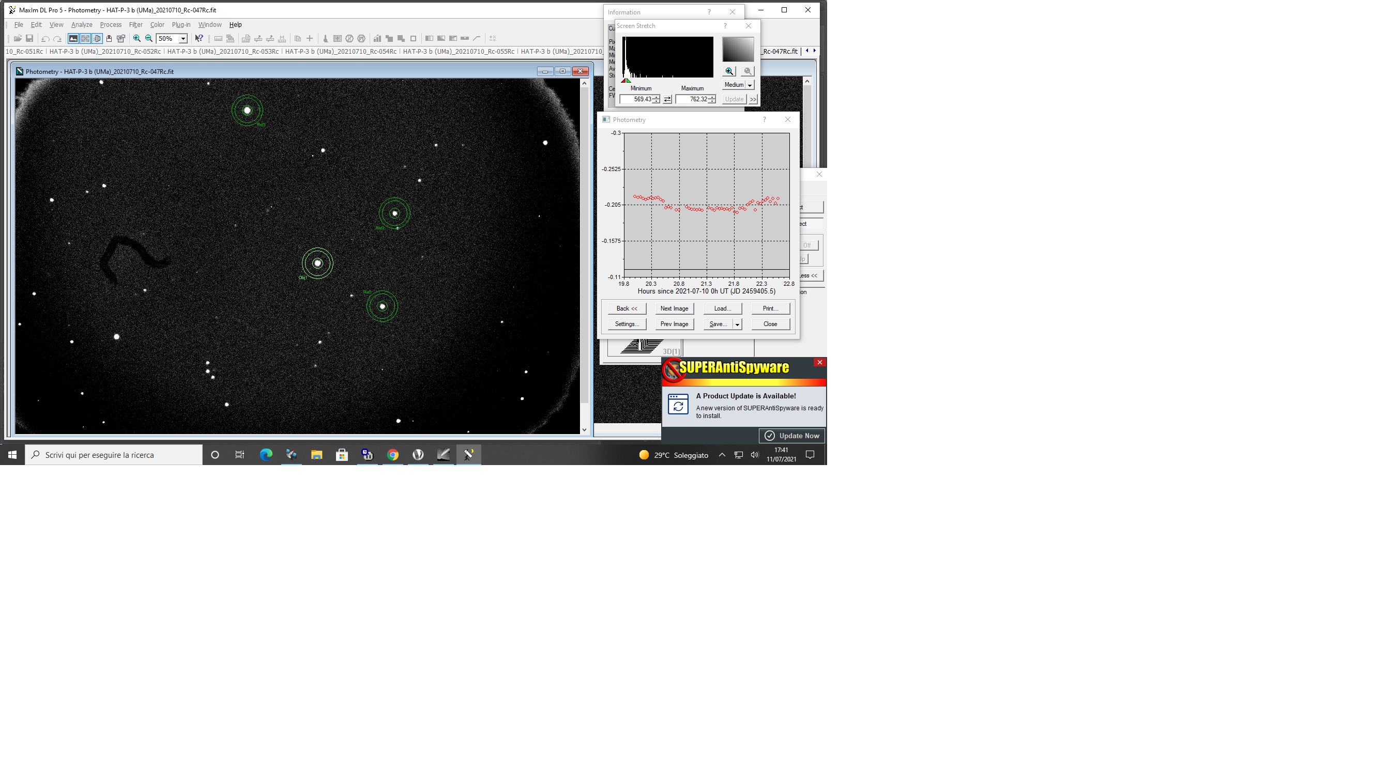This screenshot has width=1373, height=772.
Task: Click the Save disk toolbar icon
Action: click(x=30, y=38)
